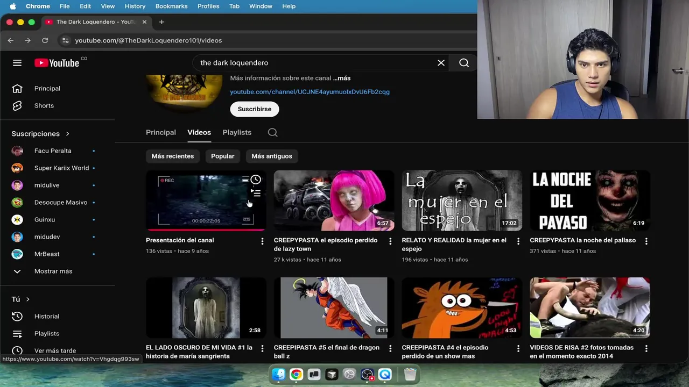Filter videos by Popular
The height and width of the screenshot is (387, 689).
click(223, 156)
